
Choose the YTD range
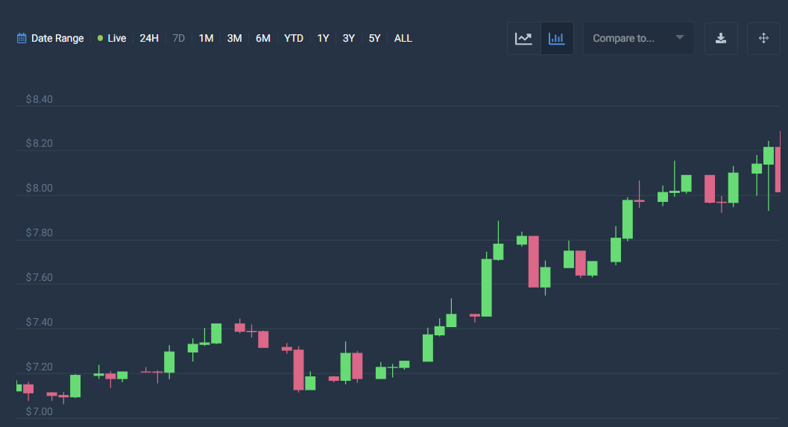[x=294, y=38]
